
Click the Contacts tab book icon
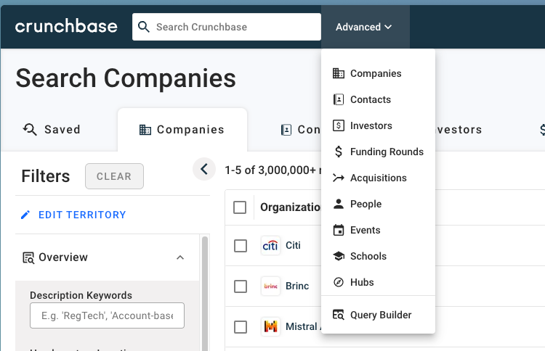286,130
